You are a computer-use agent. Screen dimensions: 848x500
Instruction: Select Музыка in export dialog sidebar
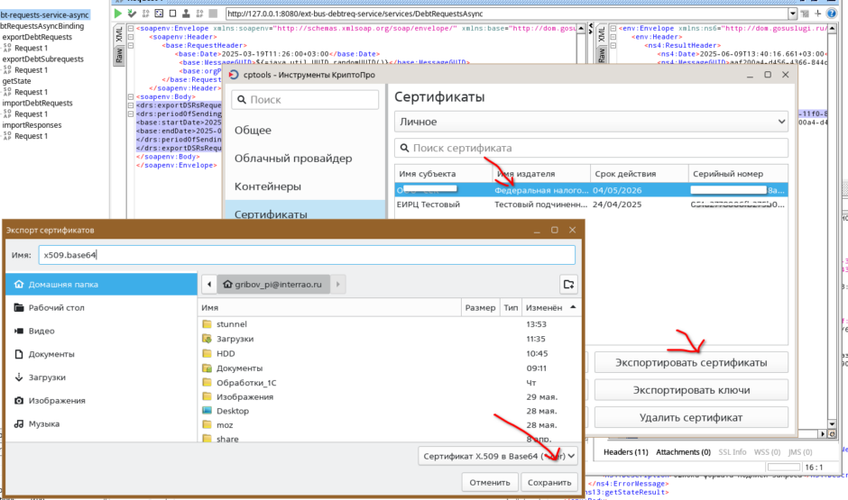tap(101, 423)
